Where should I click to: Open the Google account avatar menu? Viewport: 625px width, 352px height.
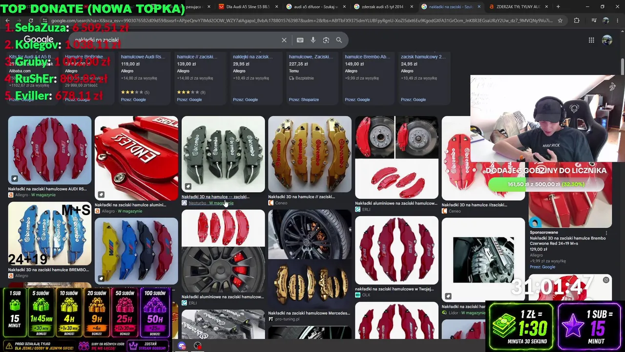click(607, 40)
